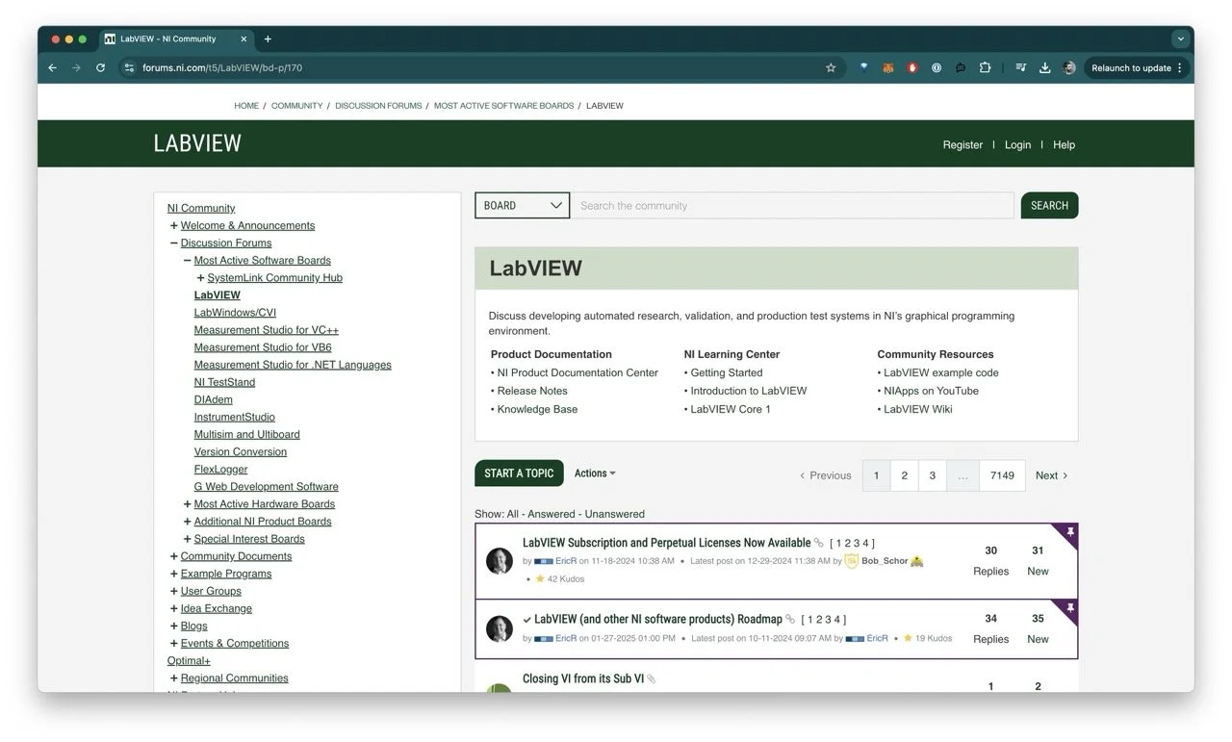
Task: Go back to the previous page
Action: (53, 68)
